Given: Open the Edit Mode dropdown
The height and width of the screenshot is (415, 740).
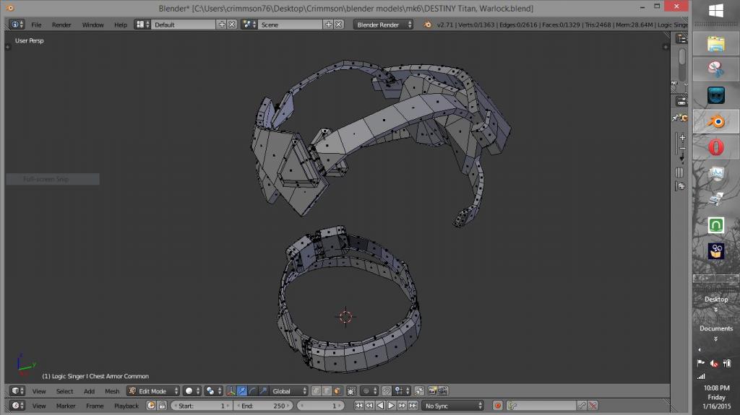Looking at the screenshot, I should click(x=153, y=391).
